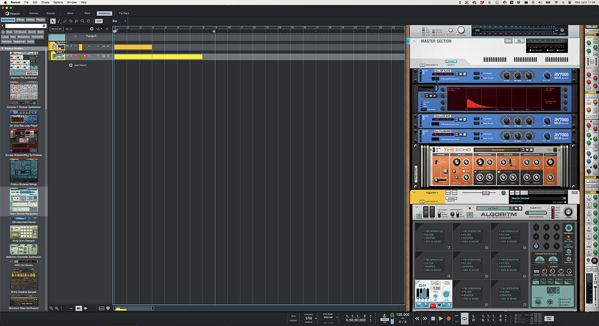Screen dimensions: 599x326
Task: Solo the Algoritm 1 track
Action: click(x=71, y=46)
